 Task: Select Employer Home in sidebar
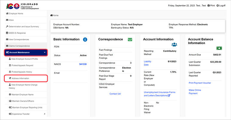coord(16,13)
